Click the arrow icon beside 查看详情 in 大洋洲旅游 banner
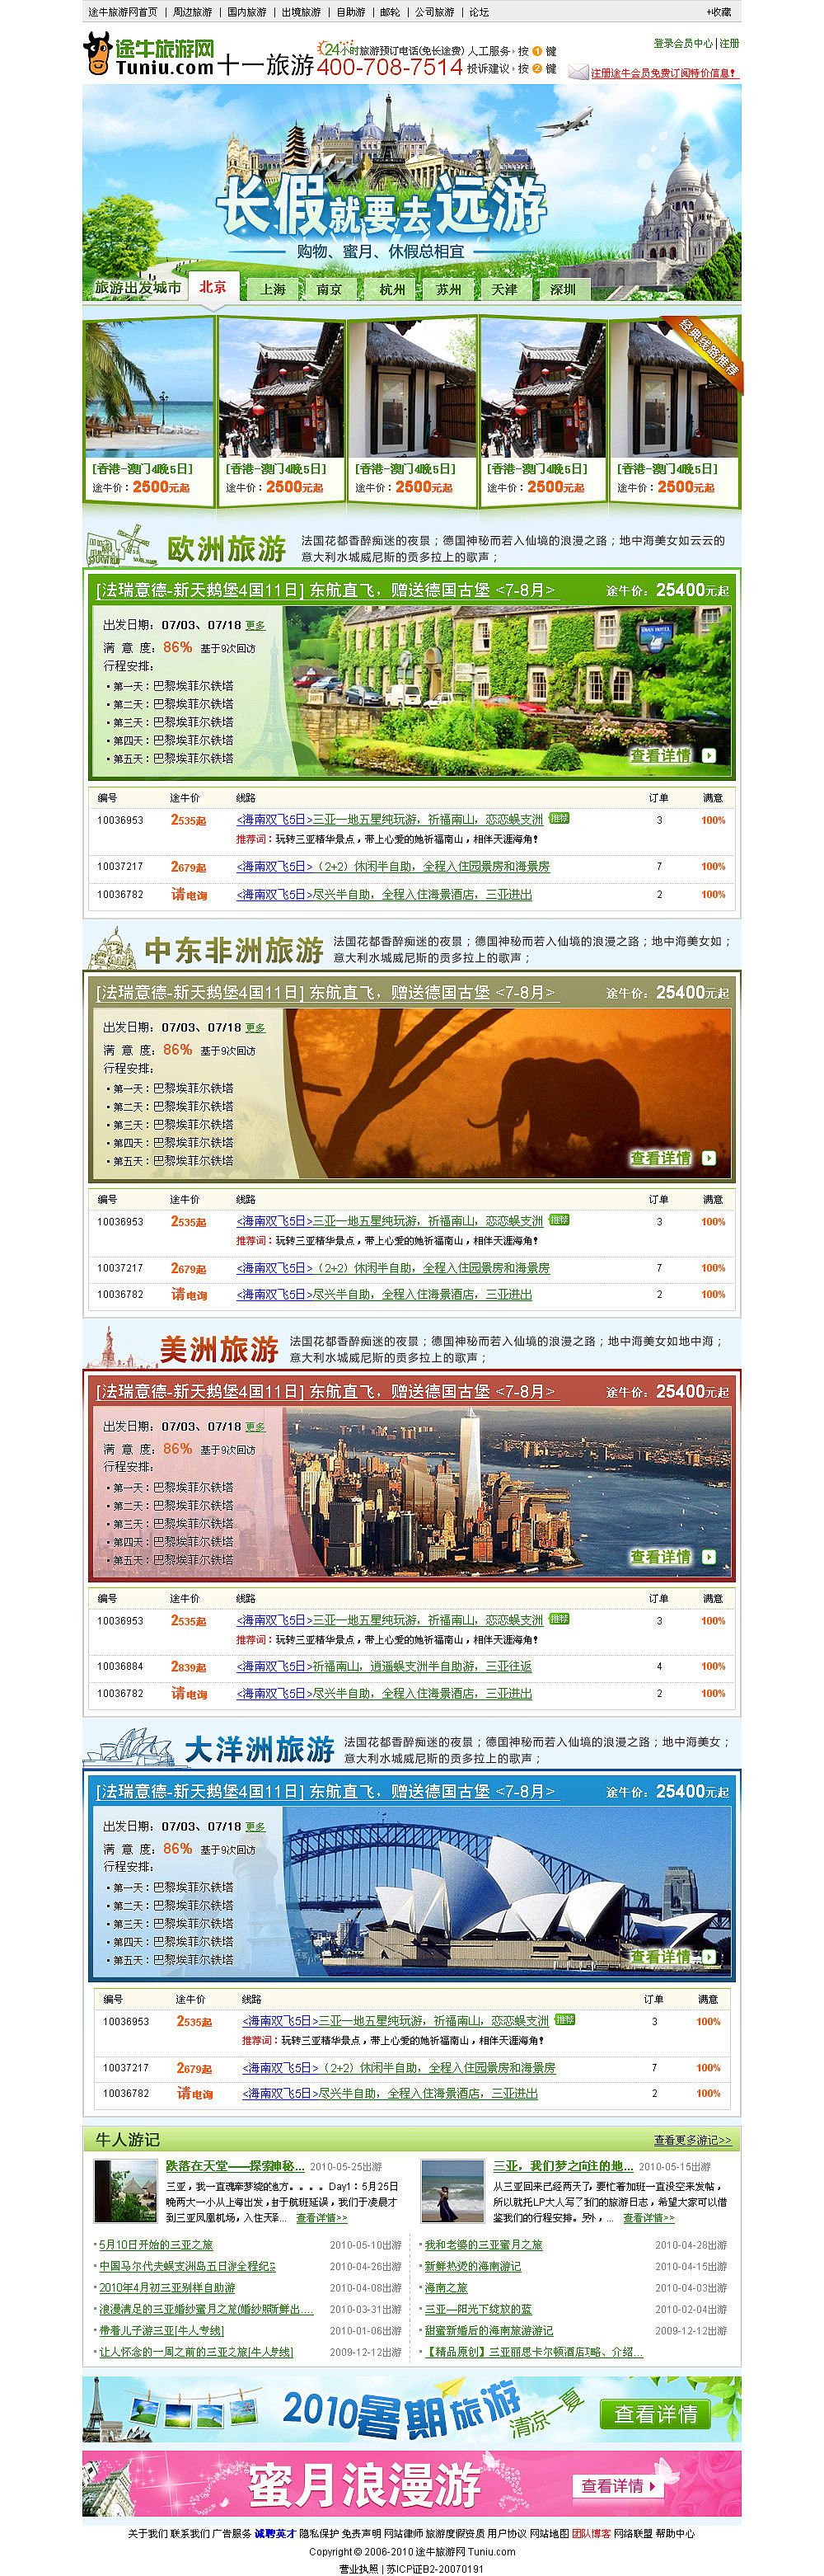Image resolution: width=824 pixels, height=2576 pixels. (x=708, y=1955)
